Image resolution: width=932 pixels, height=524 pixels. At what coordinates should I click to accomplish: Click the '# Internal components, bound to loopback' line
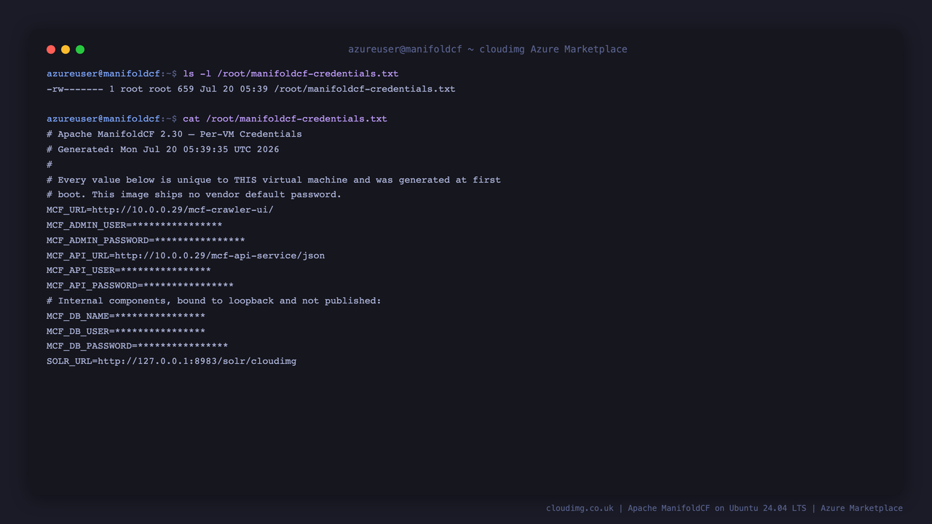(214, 301)
